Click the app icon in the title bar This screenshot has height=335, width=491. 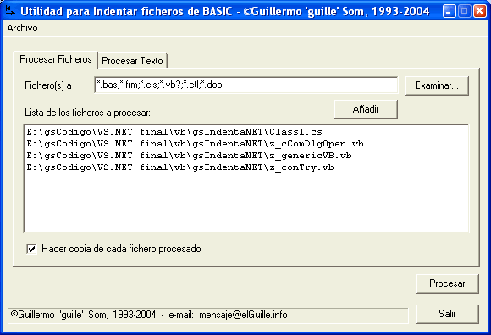click(x=10, y=11)
